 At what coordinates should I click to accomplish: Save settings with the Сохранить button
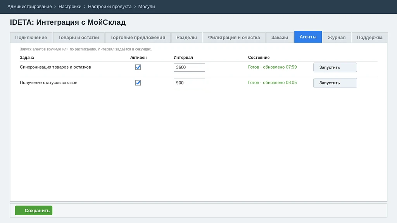(34, 210)
